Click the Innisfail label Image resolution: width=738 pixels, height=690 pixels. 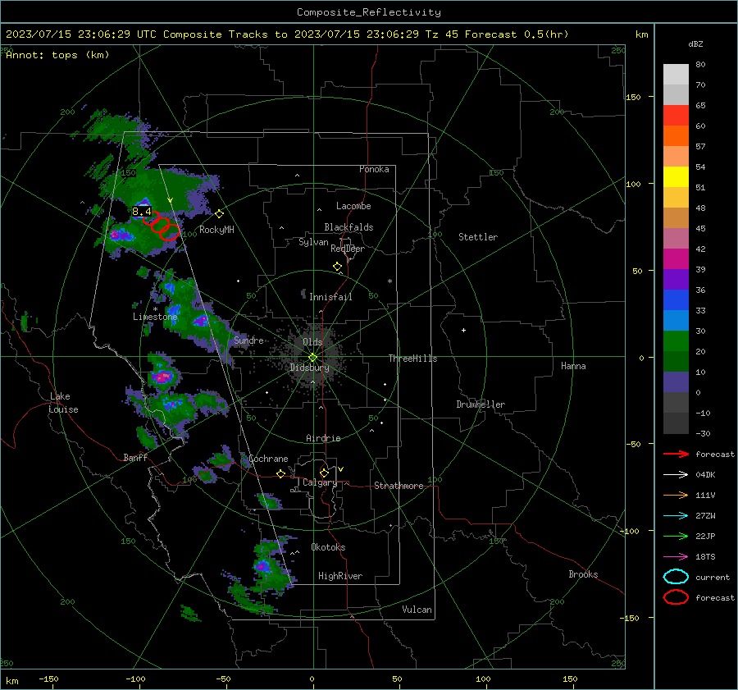[x=330, y=297]
